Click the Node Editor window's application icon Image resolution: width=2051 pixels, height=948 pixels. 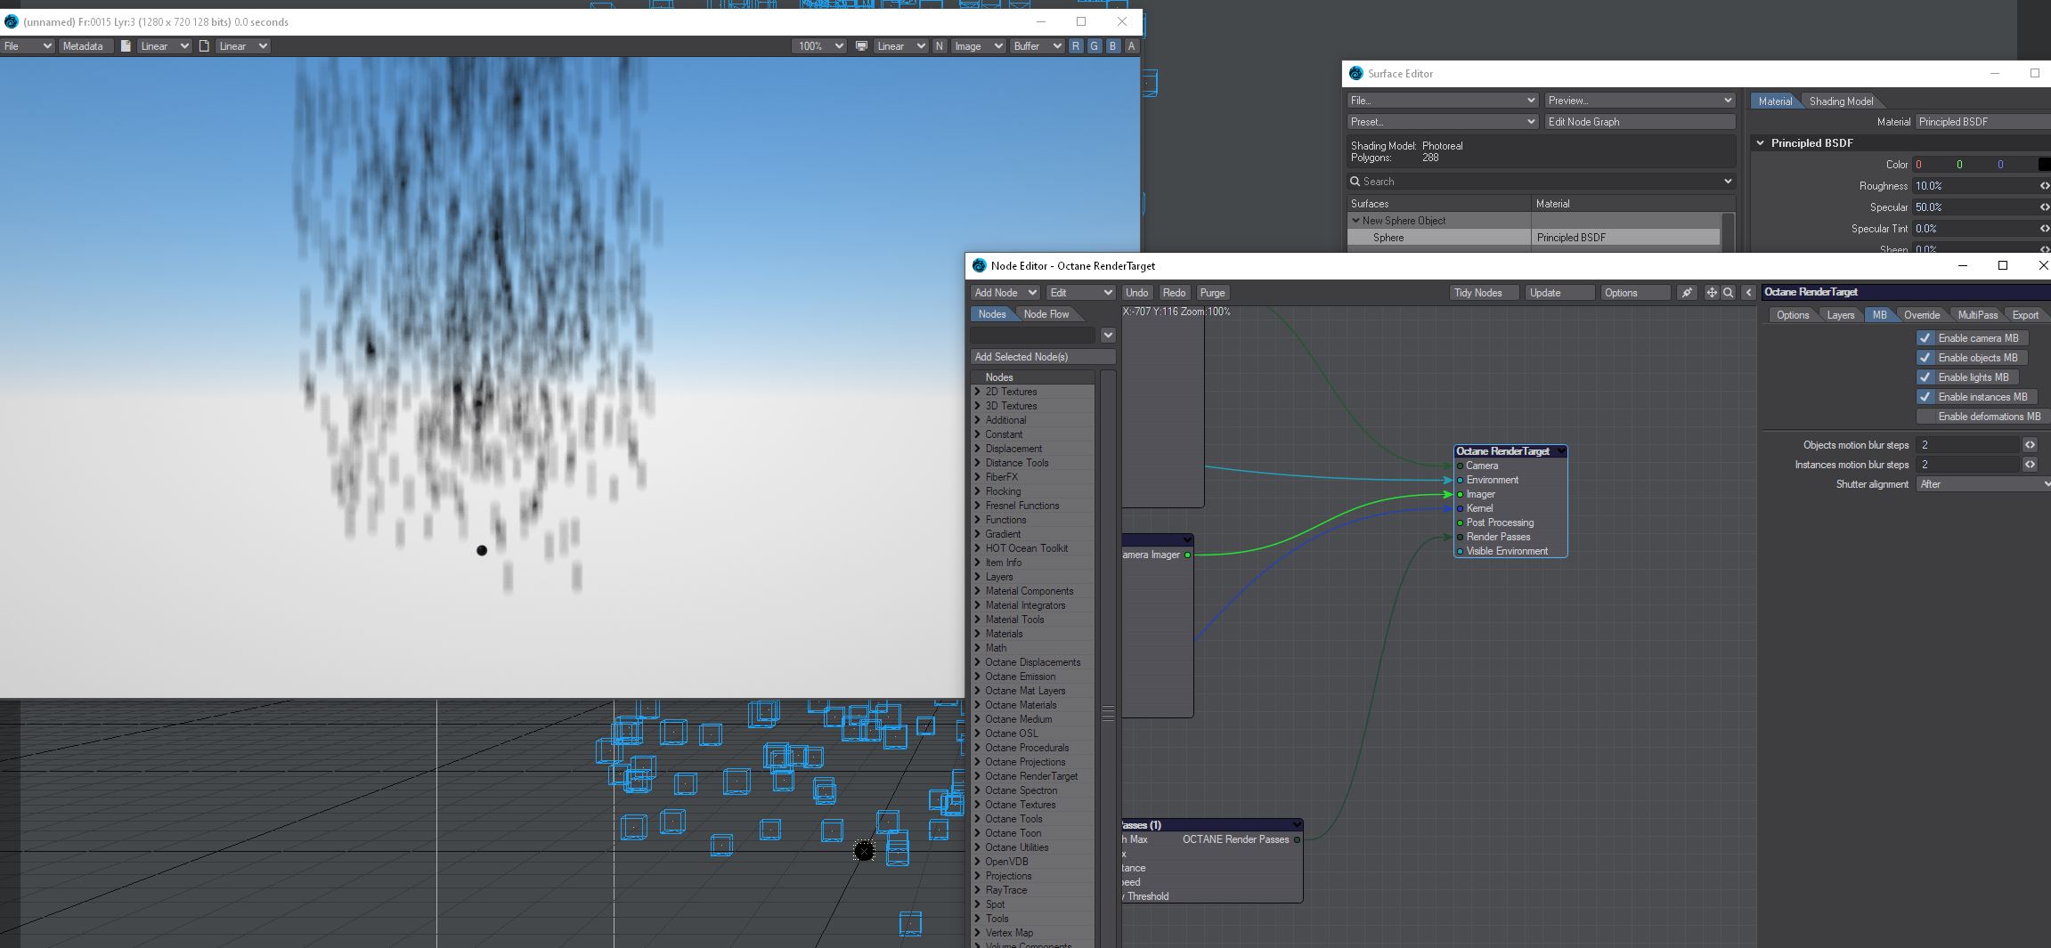979,265
